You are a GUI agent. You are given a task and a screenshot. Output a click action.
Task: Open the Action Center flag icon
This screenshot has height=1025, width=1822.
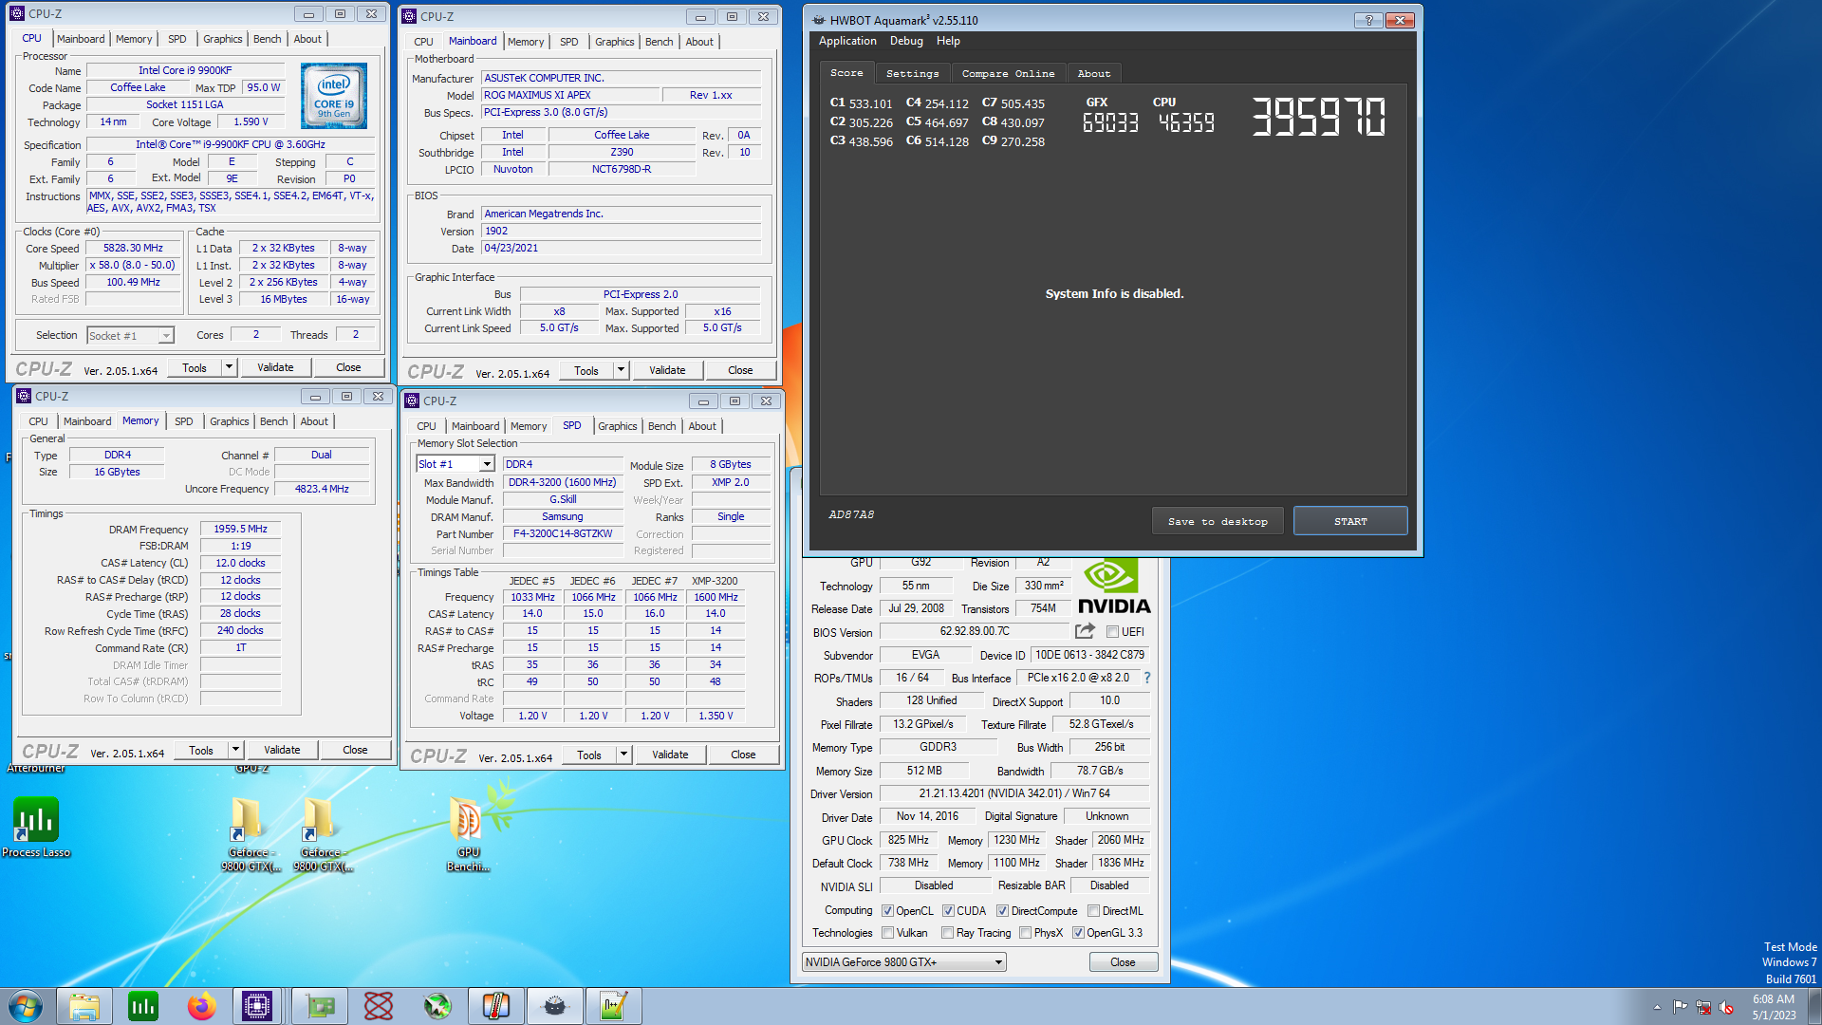click(1681, 1007)
